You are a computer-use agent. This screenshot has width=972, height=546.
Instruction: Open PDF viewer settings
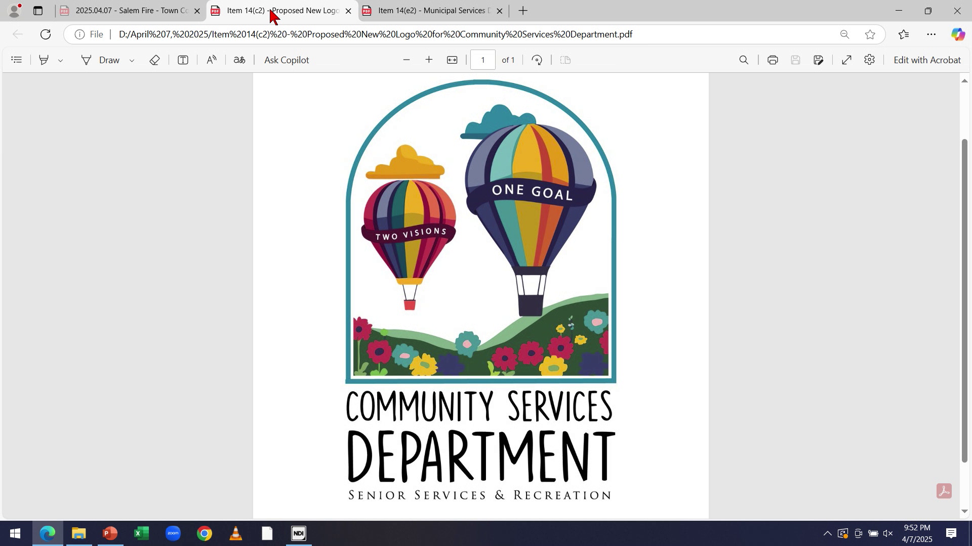point(870,60)
